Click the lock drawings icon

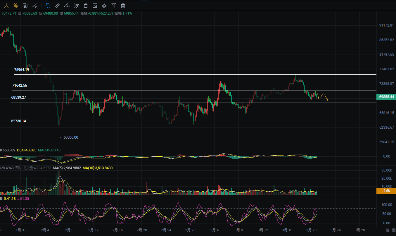pos(86,5)
